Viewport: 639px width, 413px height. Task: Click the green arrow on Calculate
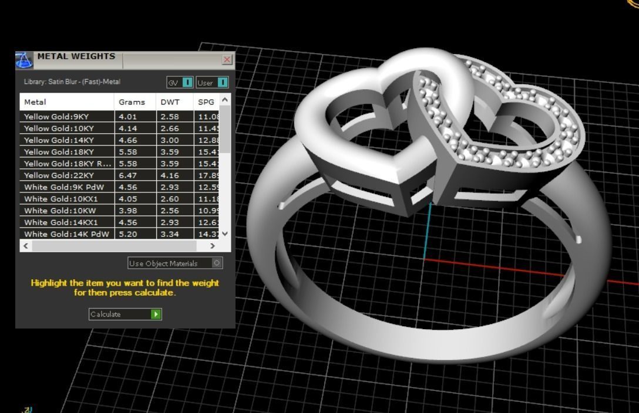(x=156, y=314)
